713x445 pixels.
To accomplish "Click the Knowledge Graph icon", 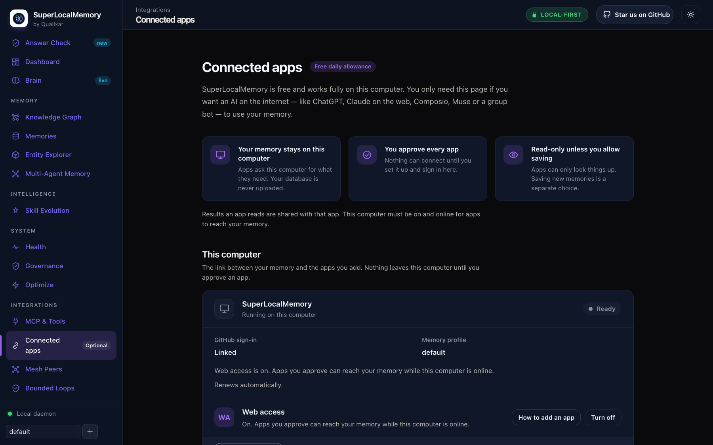I will point(16,117).
